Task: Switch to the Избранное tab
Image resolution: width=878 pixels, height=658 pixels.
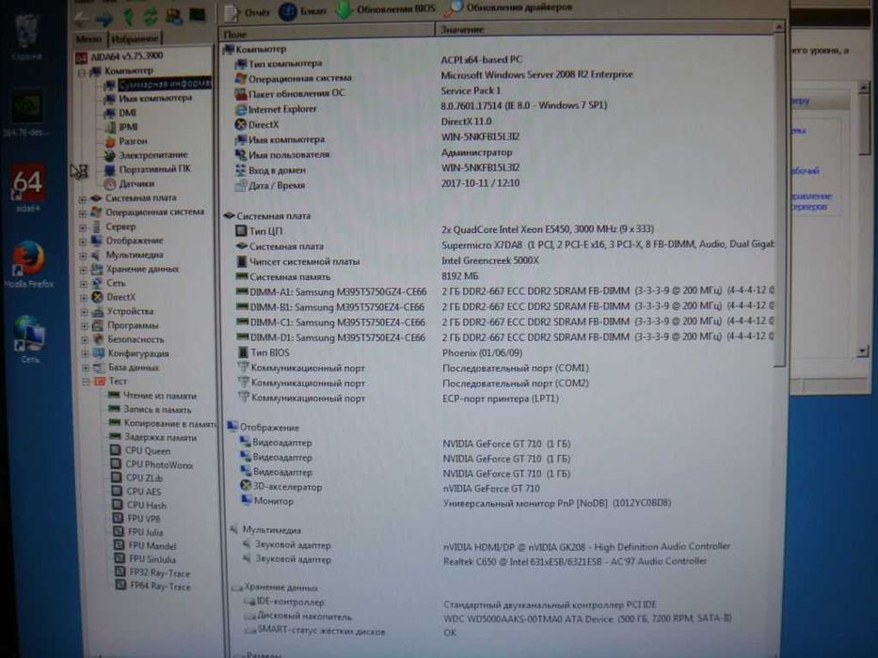Action: 135,39
